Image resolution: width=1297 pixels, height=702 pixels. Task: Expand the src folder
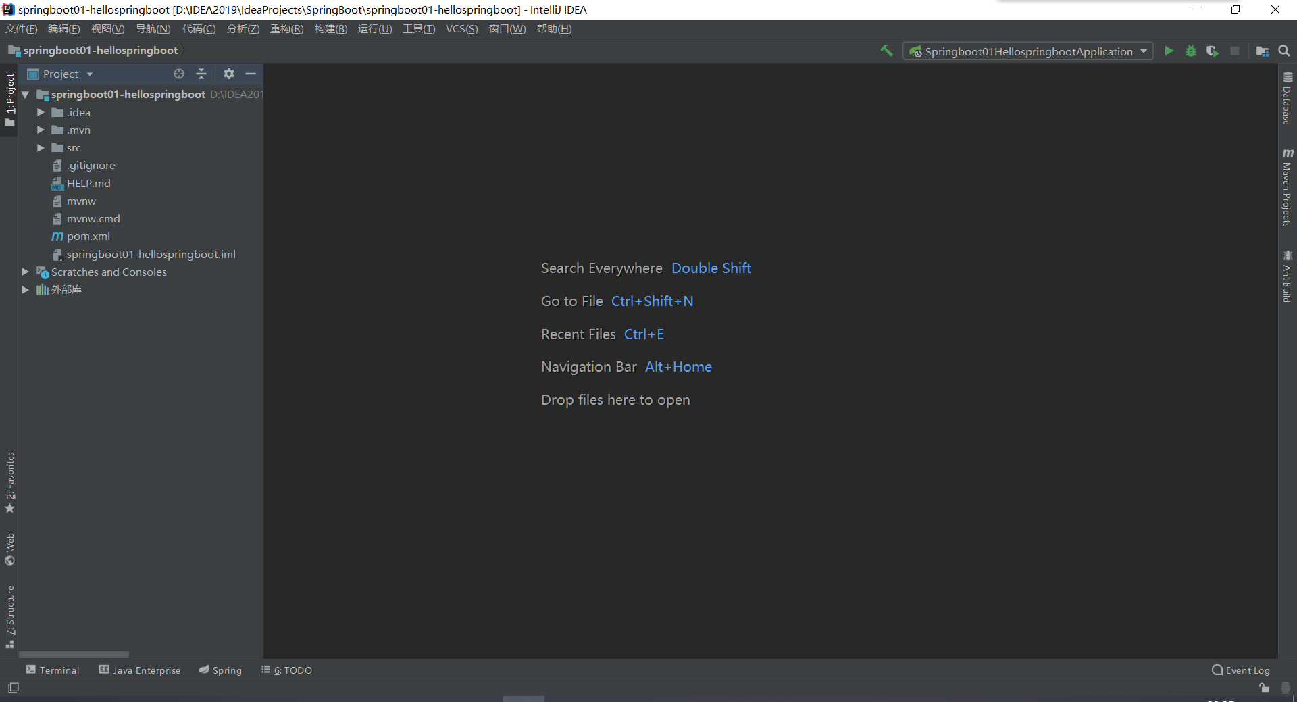(x=41, y=148)
